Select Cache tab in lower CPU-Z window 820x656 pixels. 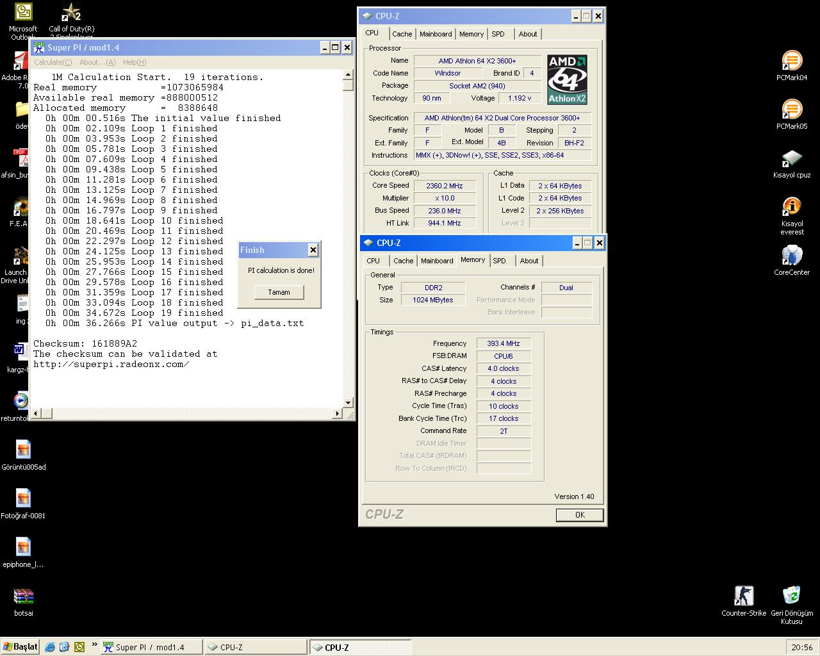point(404,261)
